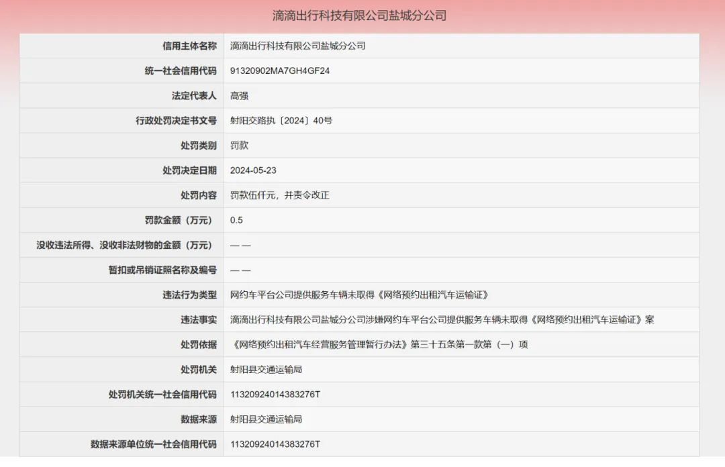Image resolution: width=725 pixels, height=467 pixels.
Task: Click penalty type value 罚款
Action: pyautogui.click(x=239, y=146)
